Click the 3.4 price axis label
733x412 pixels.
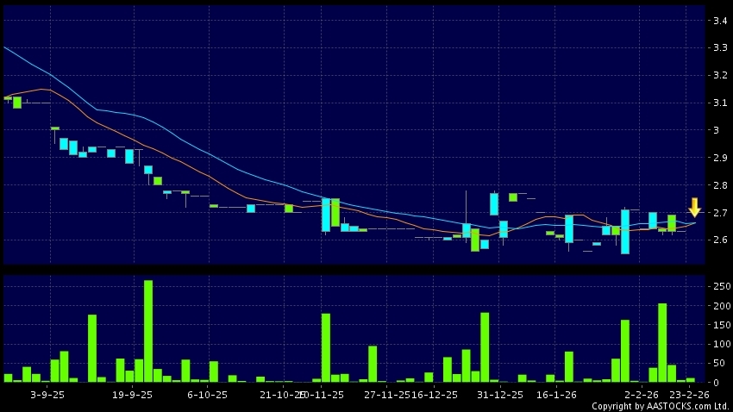tap(718, 21)
